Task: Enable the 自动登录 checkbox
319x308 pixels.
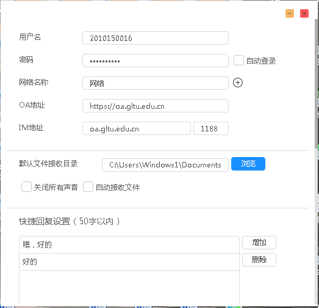Action: pyautogui.click(x=238, y=61)
